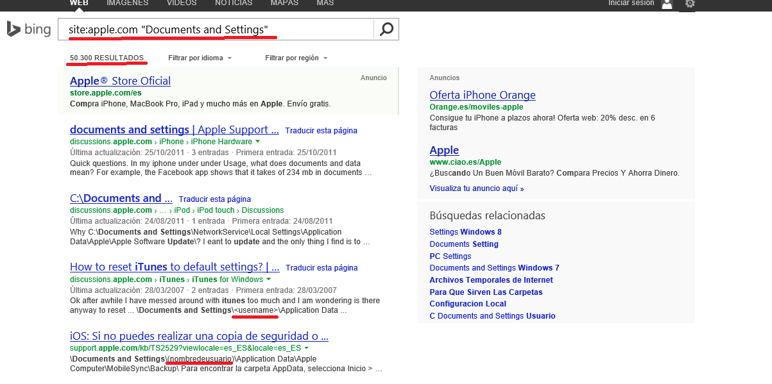Select related search 'PC Settings'

click(x=450, y=256)
